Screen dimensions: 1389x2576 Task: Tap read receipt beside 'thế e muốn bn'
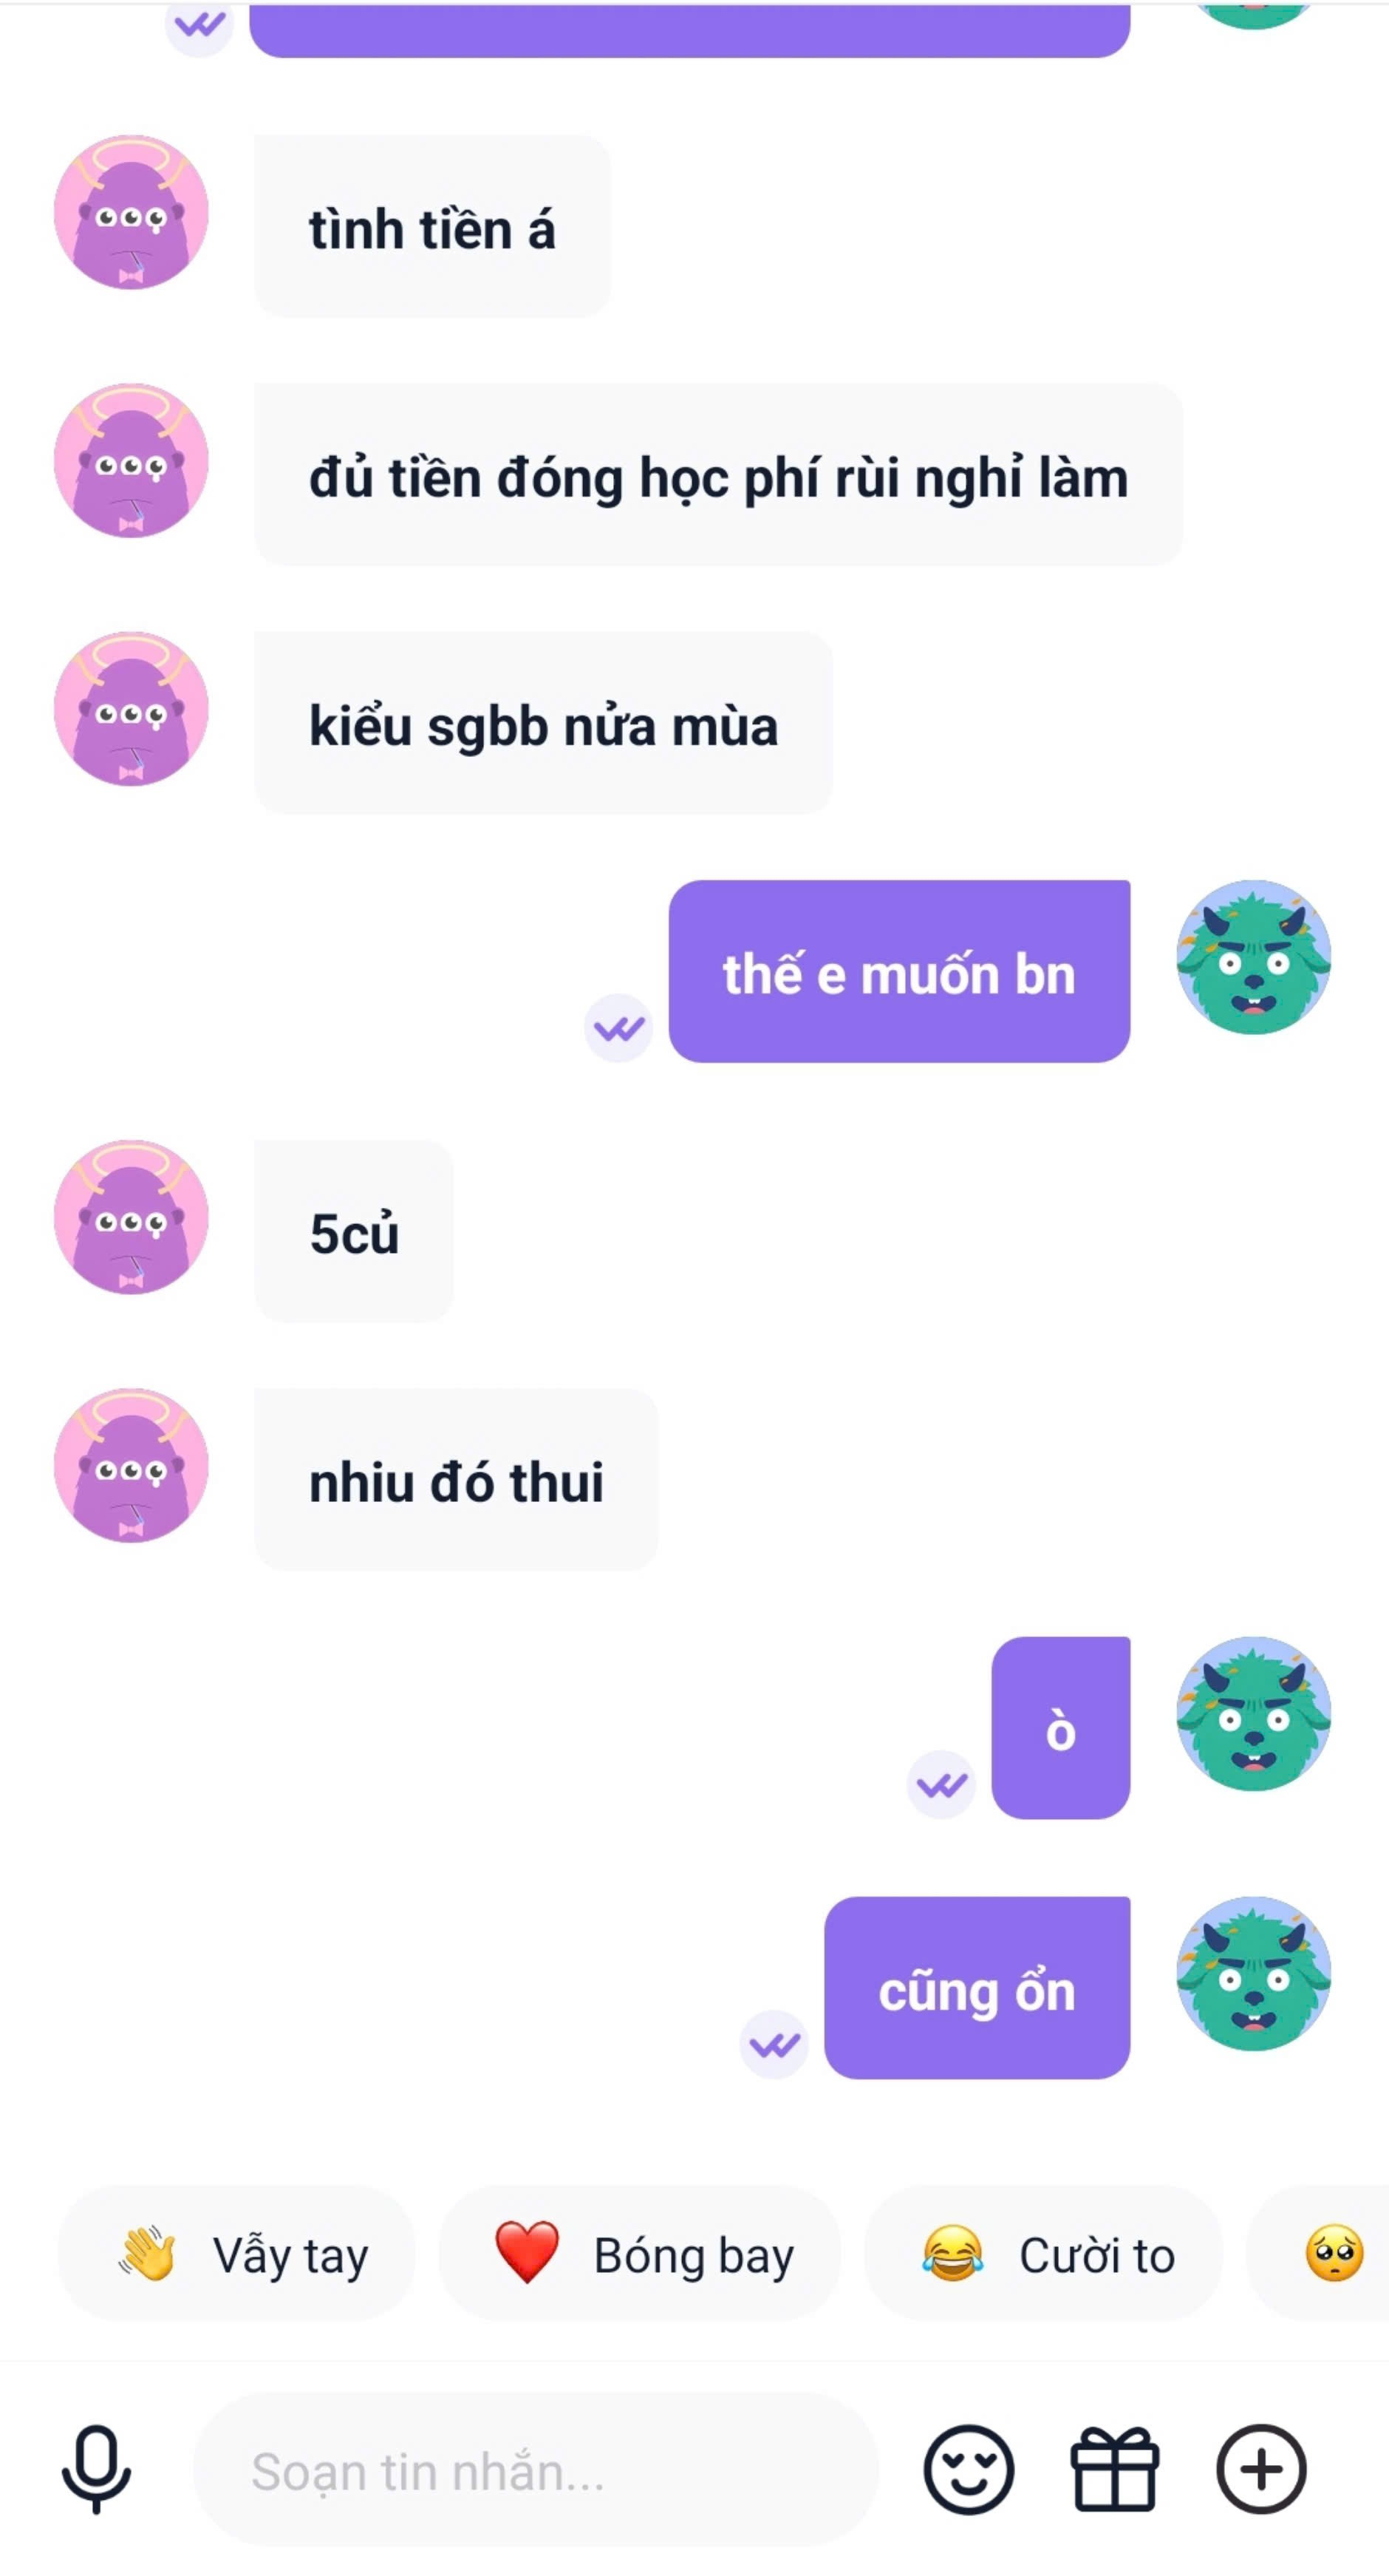click(618, 1028)
